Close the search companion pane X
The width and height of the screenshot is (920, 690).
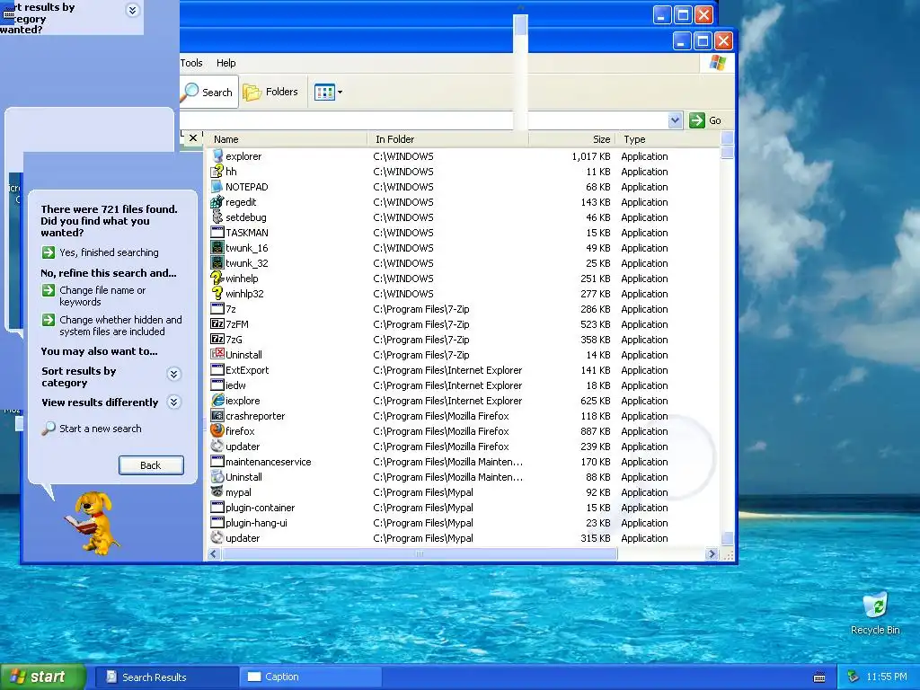coord(193,138)
